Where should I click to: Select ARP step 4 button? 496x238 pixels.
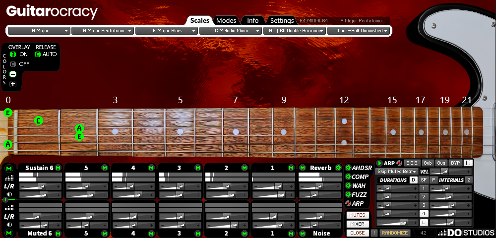(424, 214)
